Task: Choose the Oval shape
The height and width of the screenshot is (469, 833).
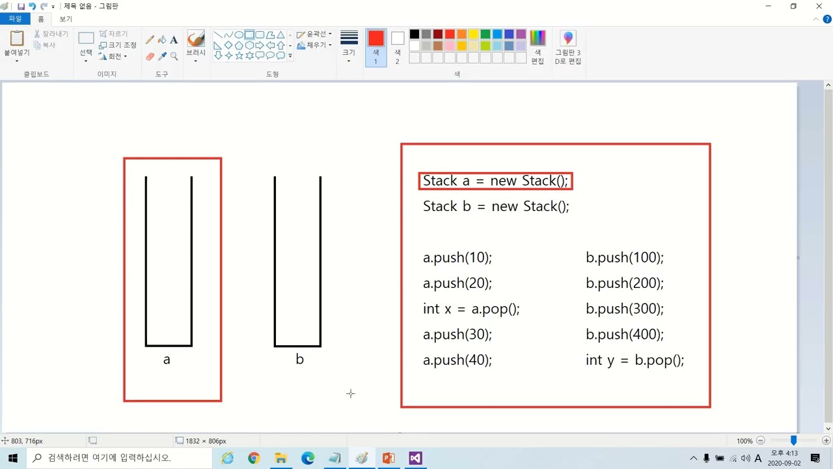Action: (x=239, y=35)
